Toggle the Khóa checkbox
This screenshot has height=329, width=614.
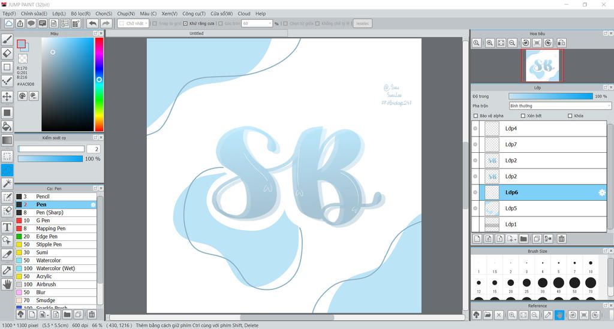570,116
